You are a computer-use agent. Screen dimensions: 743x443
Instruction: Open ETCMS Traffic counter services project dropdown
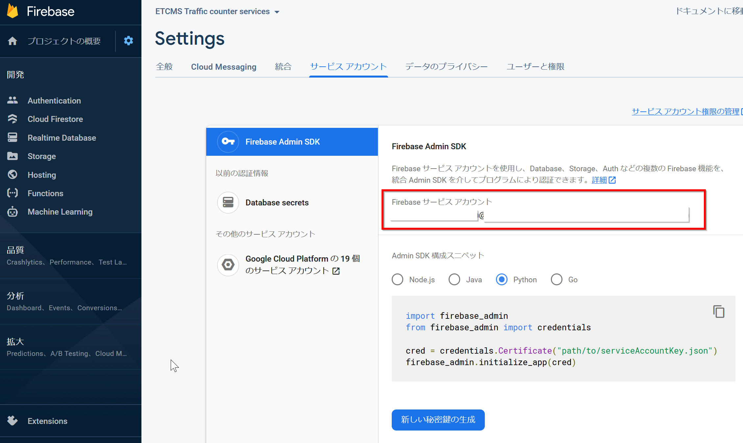(x=217, y=12)
